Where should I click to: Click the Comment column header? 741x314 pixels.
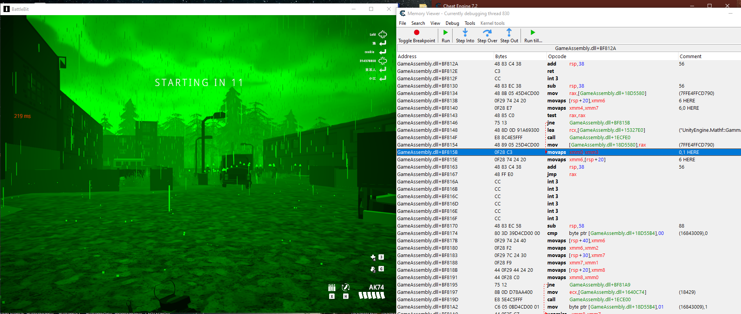tap(709, 57)
